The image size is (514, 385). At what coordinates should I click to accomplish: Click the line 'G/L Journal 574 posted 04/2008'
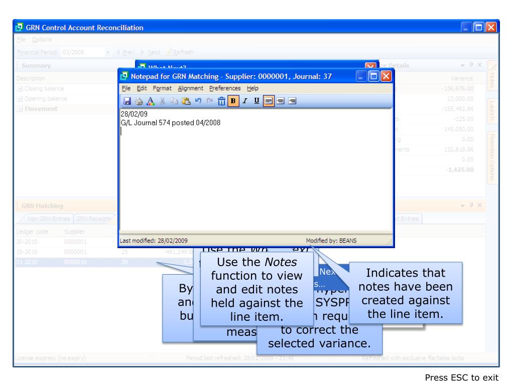click(x=171, y=123)
